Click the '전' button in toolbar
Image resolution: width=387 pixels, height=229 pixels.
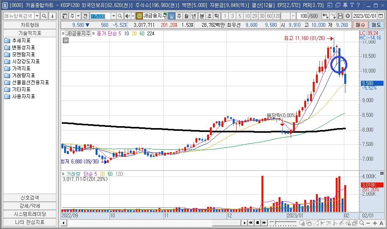[85, 16]
